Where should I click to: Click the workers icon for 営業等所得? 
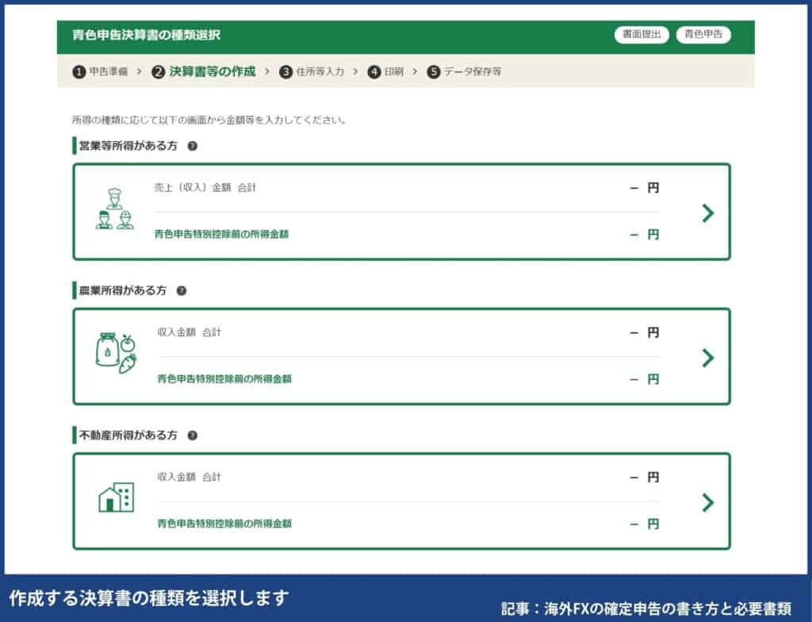(x=114, y=209)
